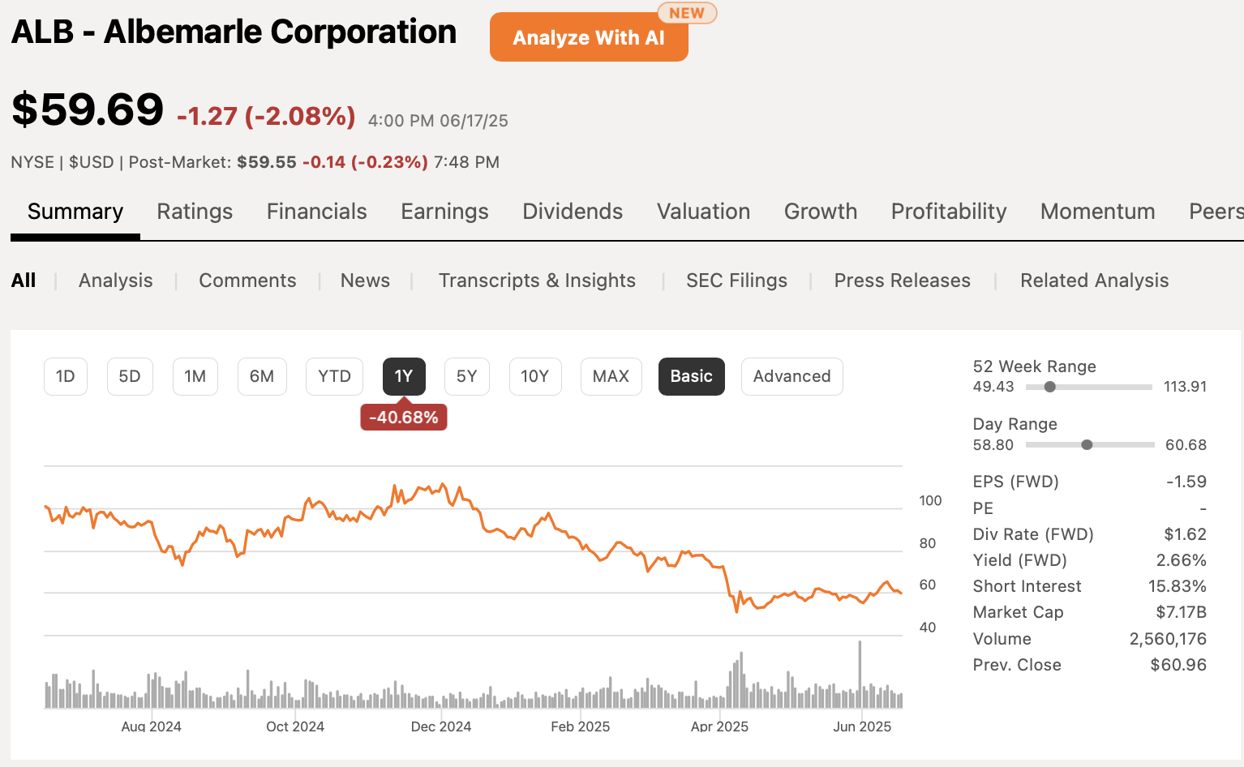Open the Earnings tab

pos(444,212)
